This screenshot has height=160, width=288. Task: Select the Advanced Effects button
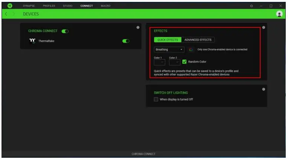198,40
